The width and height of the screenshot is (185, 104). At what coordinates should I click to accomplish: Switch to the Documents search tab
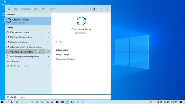(26, 9)
